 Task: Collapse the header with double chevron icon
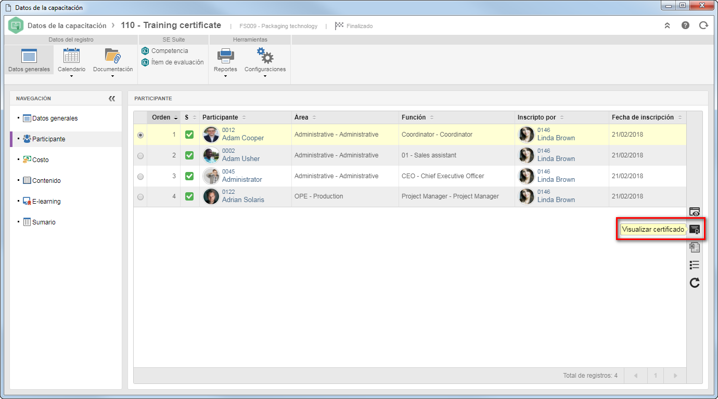[x=667, y=25]
